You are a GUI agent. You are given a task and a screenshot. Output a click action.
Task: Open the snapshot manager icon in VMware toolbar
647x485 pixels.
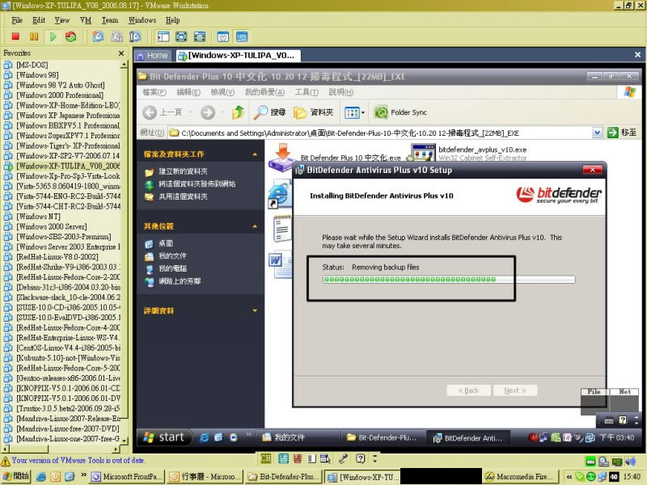tap(135, 36)
